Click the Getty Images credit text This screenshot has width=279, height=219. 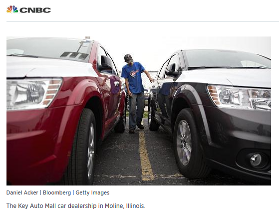pyautogui.click(x=92, y=192)
